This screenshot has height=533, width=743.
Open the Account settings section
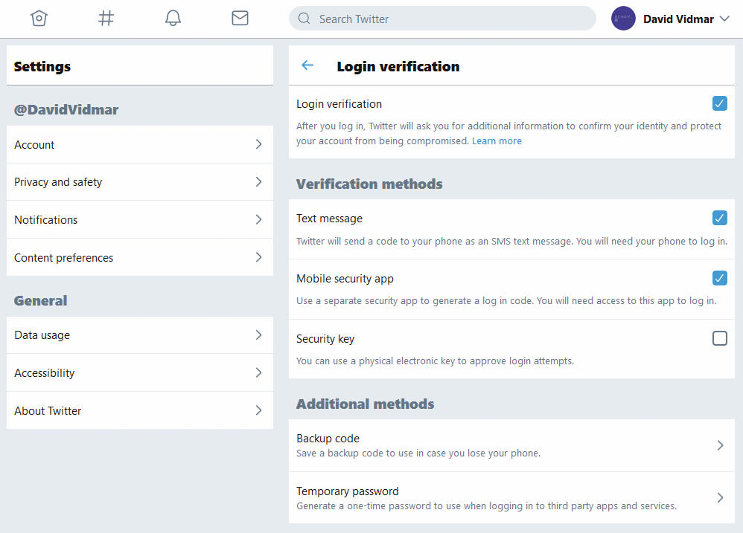(x=140, y=144)
